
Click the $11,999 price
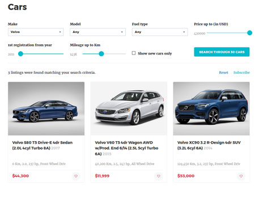pyautogui.click(x=102, y=176)
